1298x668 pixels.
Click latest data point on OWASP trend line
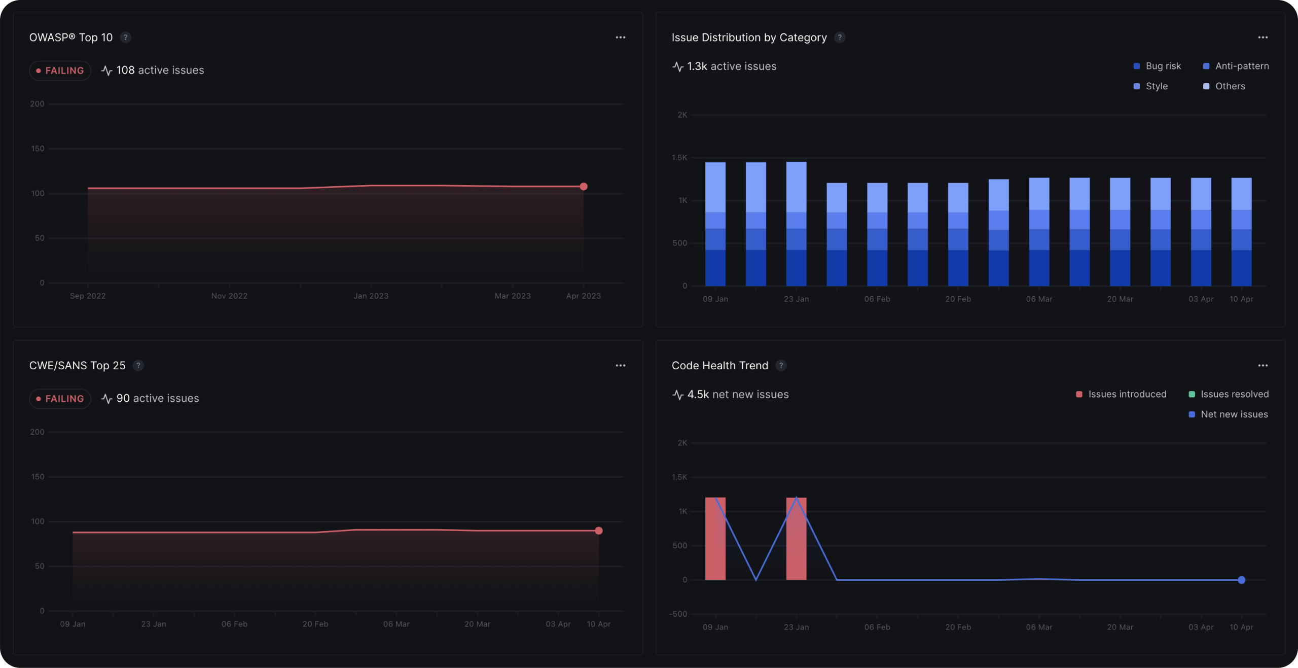(x=584, y=187)
